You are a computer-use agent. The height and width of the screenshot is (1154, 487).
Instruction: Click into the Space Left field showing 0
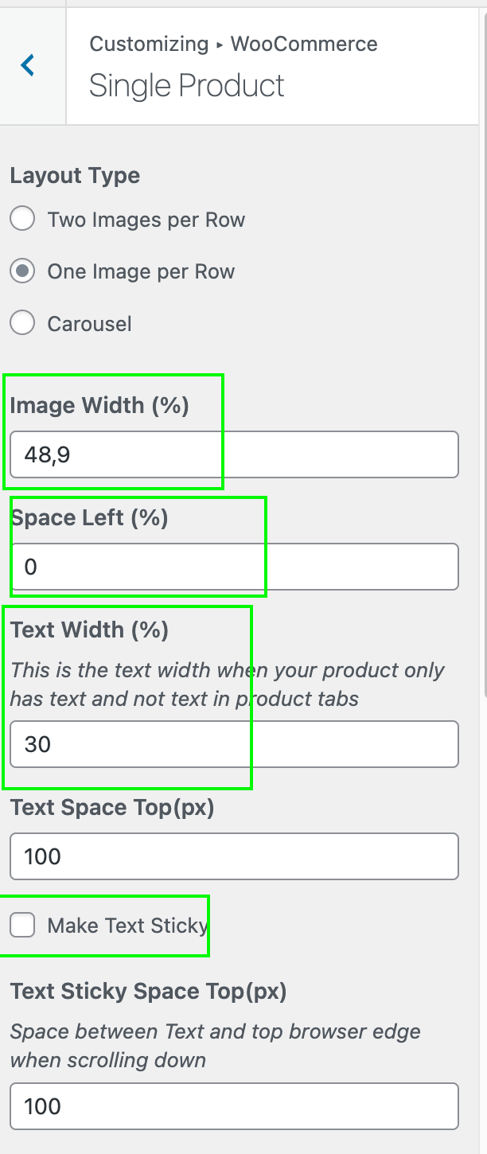234,567
